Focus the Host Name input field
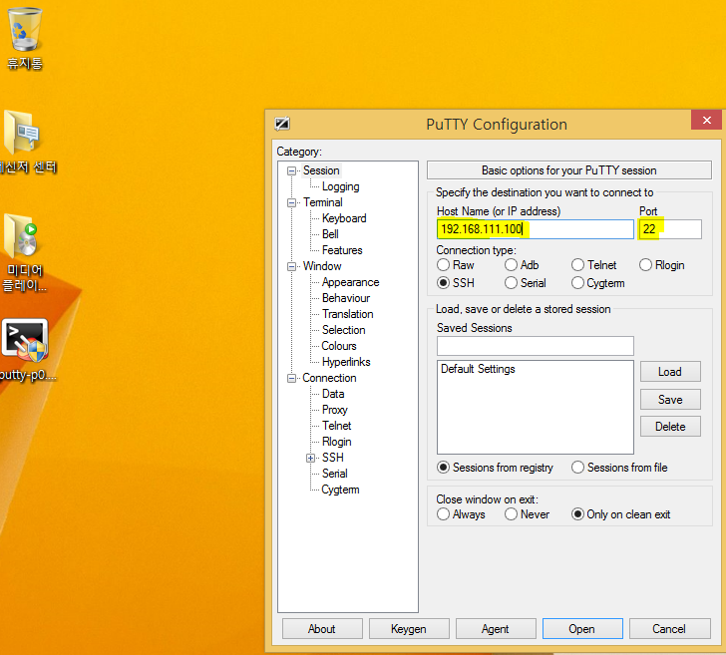This screenshot has height=655, width=726. click(x=535, y=229)
